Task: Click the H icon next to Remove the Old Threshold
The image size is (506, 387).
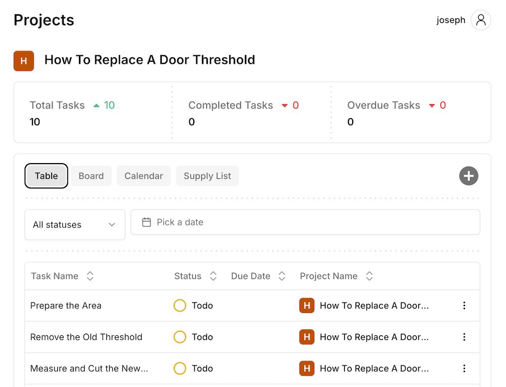Action: (x=307, y=337)
